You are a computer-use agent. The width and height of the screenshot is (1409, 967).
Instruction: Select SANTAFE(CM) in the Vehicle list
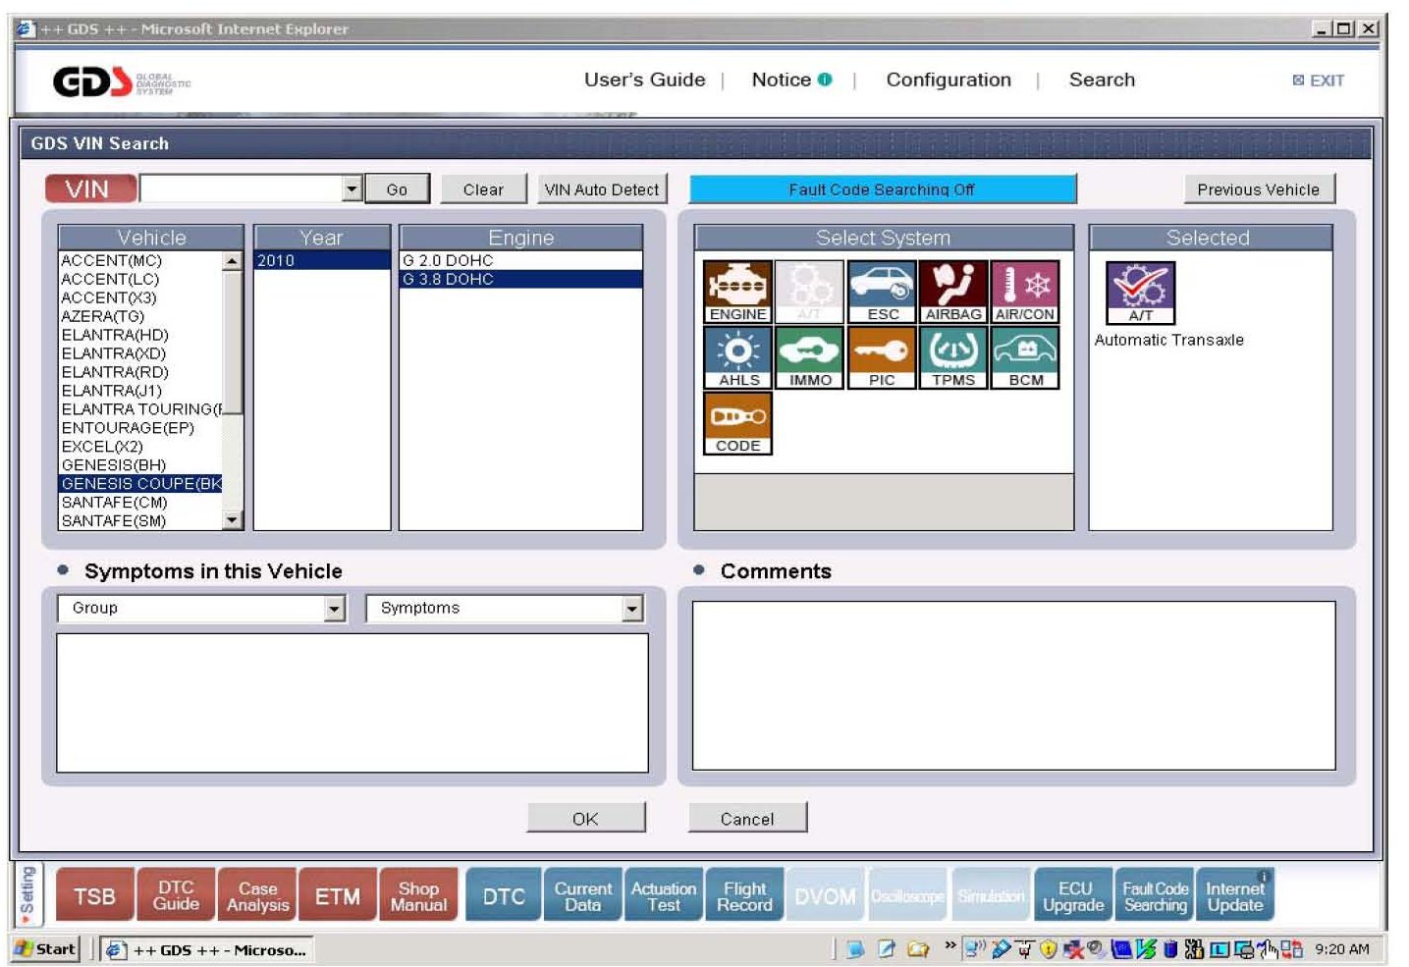tap(115, 503)
